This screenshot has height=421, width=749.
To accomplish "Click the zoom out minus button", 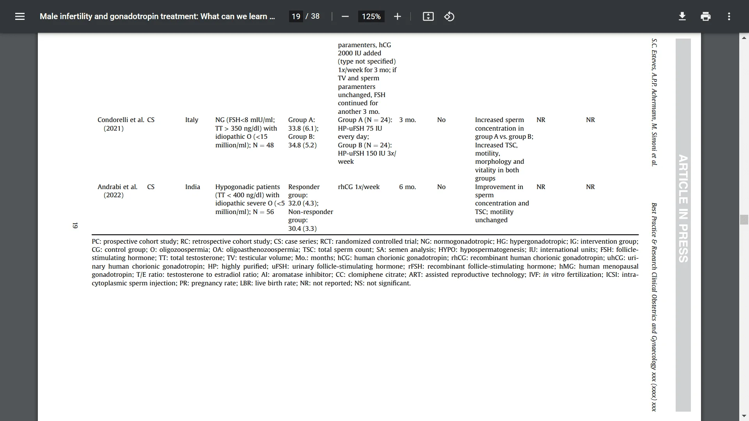I will [x=345, y=16].
